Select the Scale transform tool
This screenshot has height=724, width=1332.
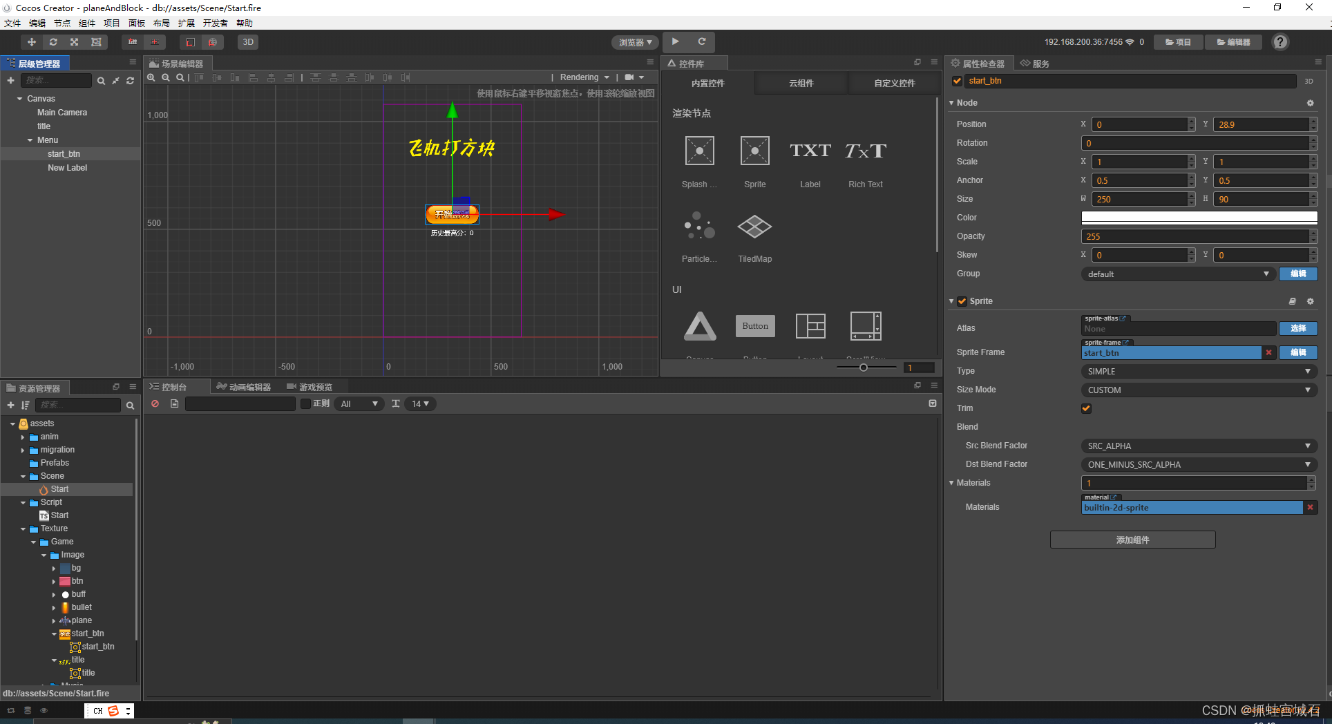[x=75, y=42]
